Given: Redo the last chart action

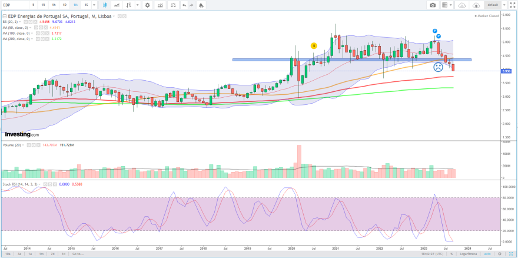Looking at the screenshot, I should (192, 5).
